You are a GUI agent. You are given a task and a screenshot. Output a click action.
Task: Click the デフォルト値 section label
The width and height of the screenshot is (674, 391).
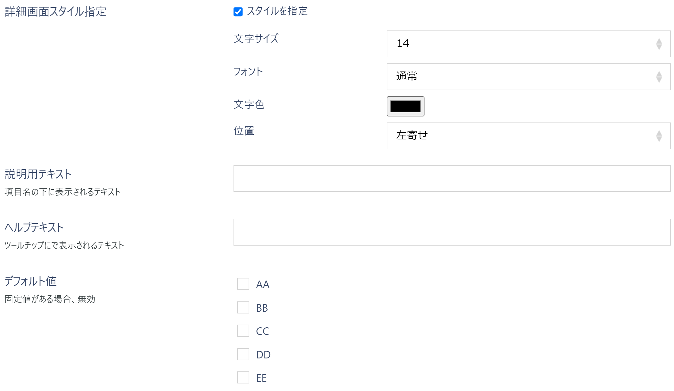pyautogui.click(x=30, y=281)
